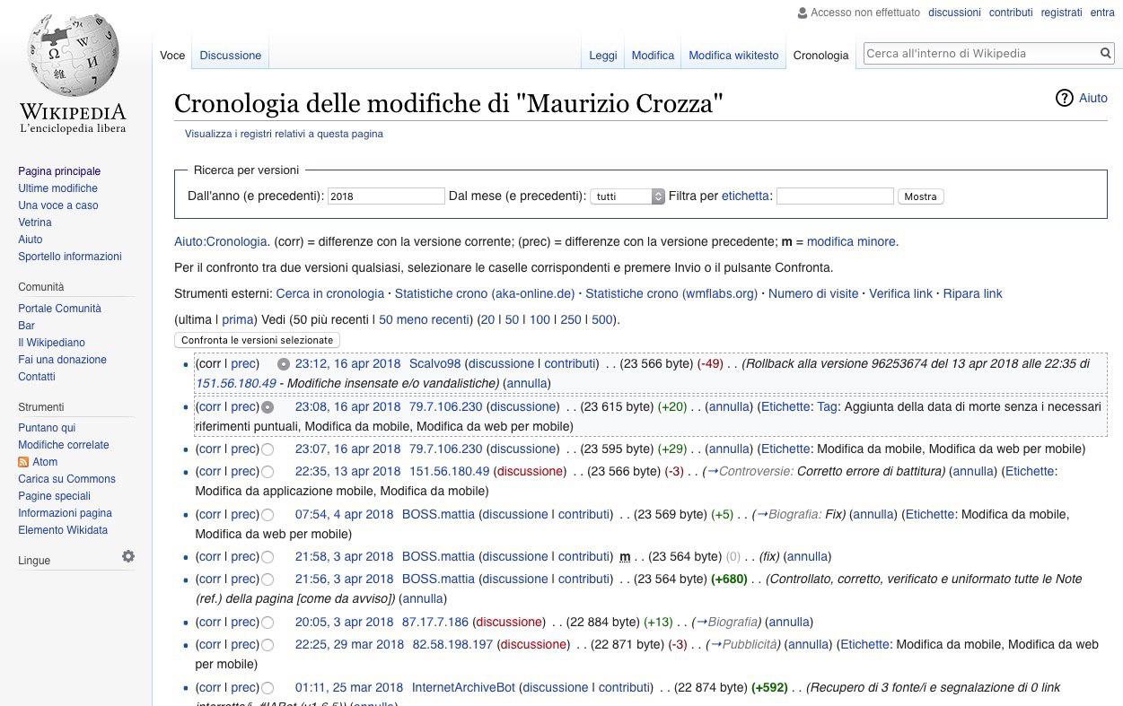
Task: Click the Atom feed icon
Action: click(x=23, y=462)
